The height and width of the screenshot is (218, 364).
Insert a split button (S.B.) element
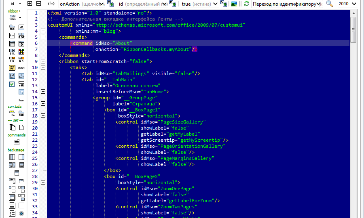tap(12, 52)
